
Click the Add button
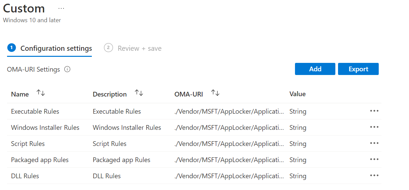pos(315,69)
